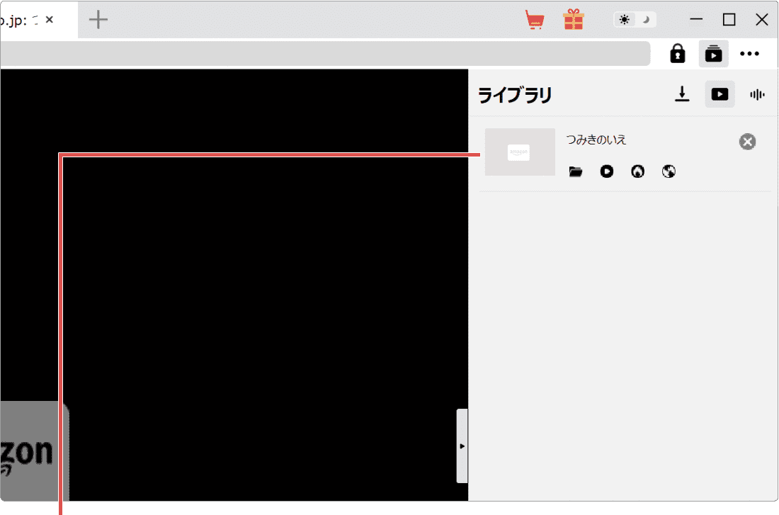Toggle the library panel icon in toolbar
Screen dimensions: 779x515
point(713,54)
